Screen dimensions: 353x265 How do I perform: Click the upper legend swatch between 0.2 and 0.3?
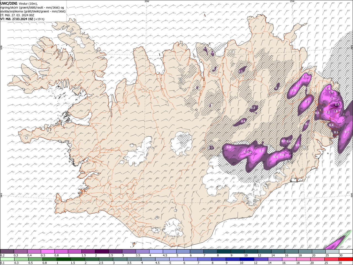(x=7, y=251)
